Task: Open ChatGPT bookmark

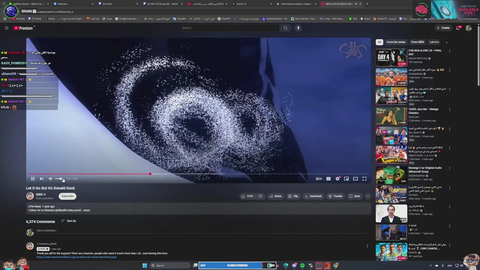Action: [x=224, y=19]
